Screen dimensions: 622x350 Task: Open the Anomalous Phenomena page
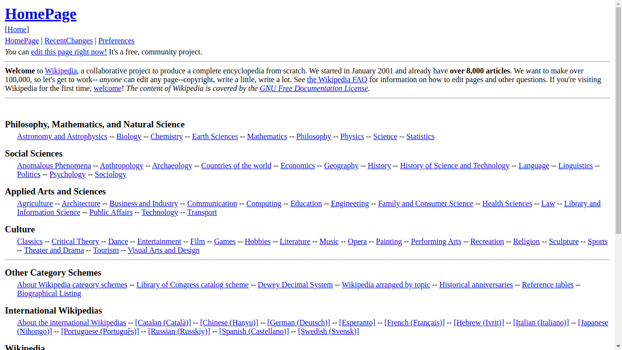[54, 165]
